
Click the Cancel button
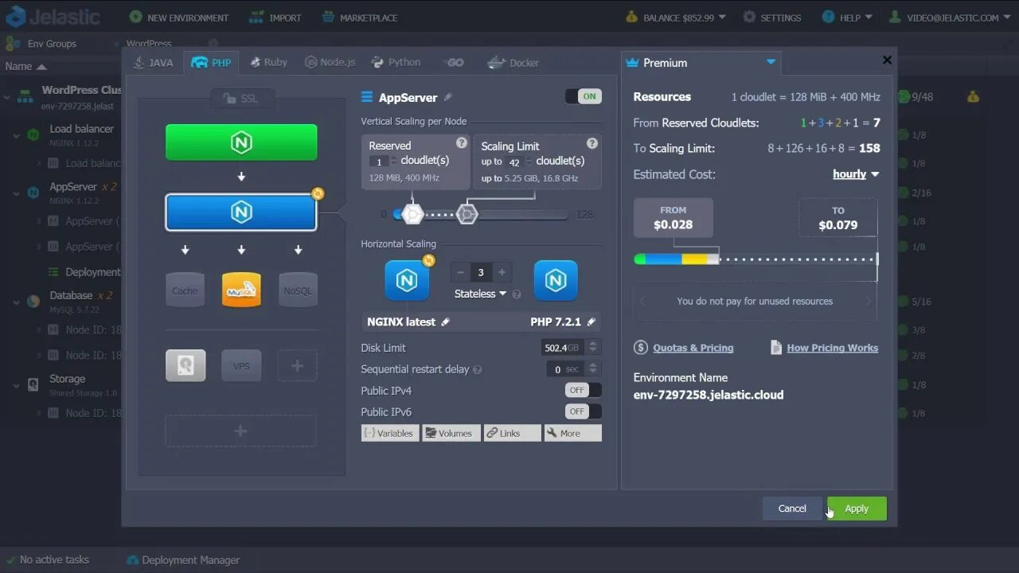792,509
